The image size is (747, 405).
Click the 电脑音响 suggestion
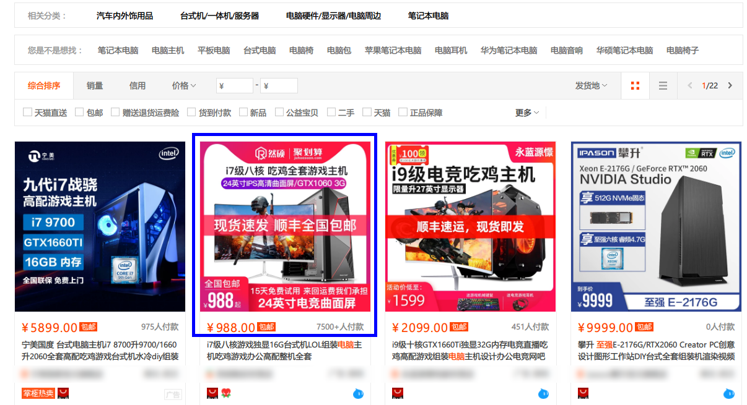[x=567, y=51]
